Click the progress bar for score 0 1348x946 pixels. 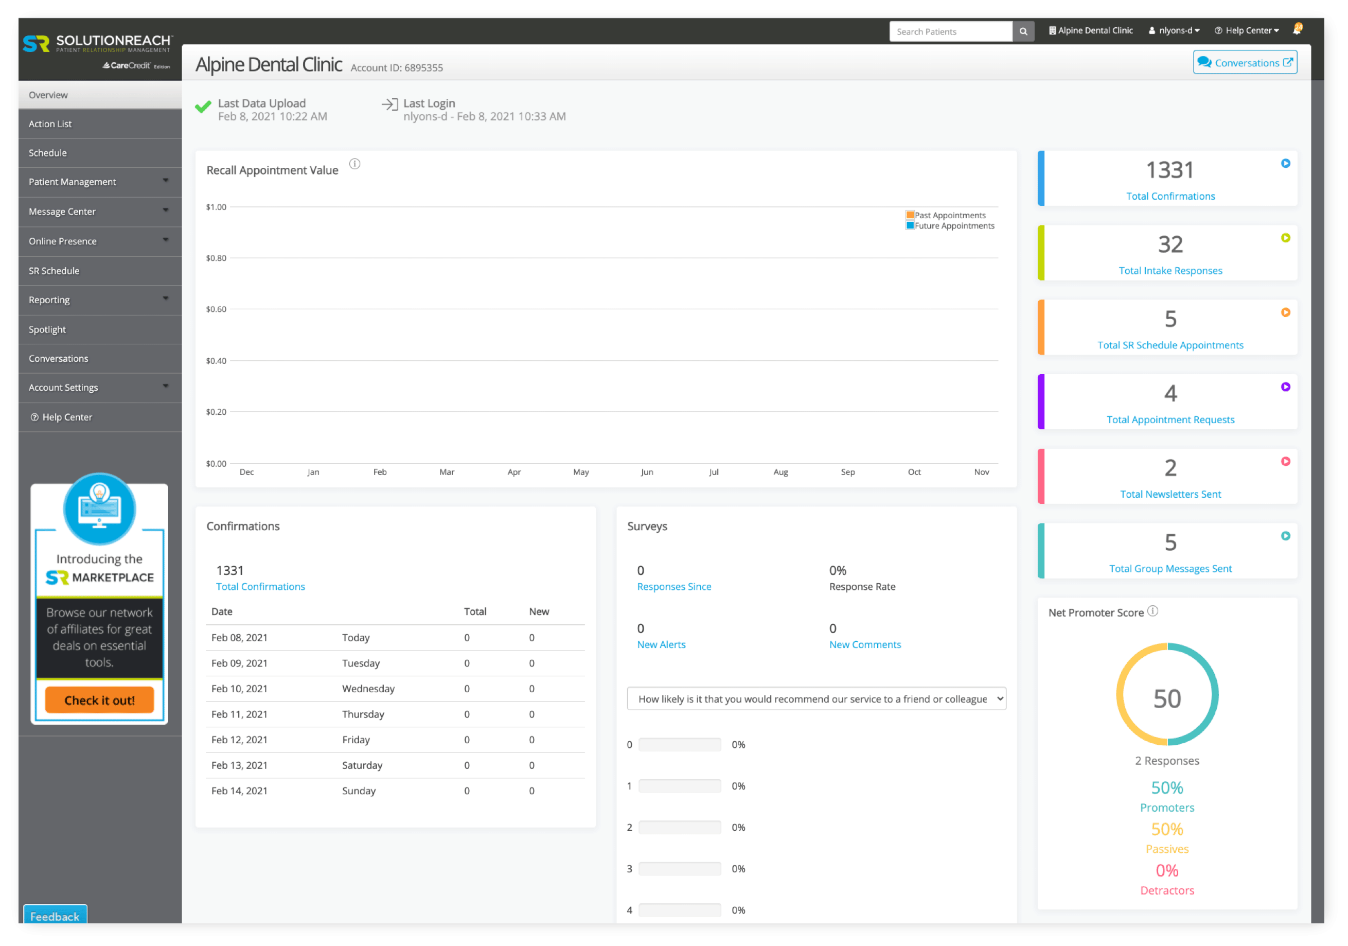click(x=680, y=745)
